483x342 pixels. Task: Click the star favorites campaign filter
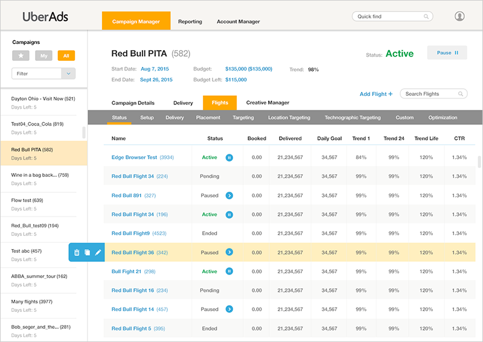(21, 55)
